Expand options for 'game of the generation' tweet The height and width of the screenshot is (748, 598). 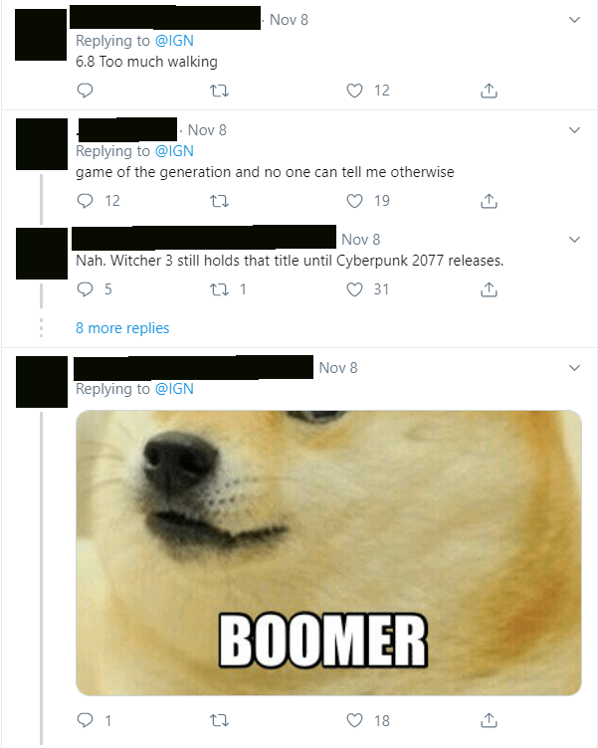coord(574,129)
